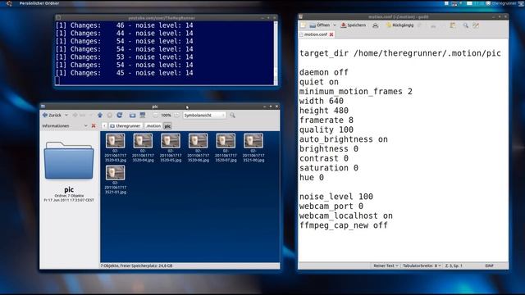This screenshot has height=295, width=525.
Task: Select the pic path bar button
Action: (167, 125)
